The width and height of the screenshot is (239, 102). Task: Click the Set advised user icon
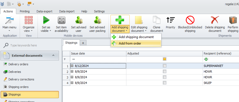pyautogui.click(x=79, y=20)
